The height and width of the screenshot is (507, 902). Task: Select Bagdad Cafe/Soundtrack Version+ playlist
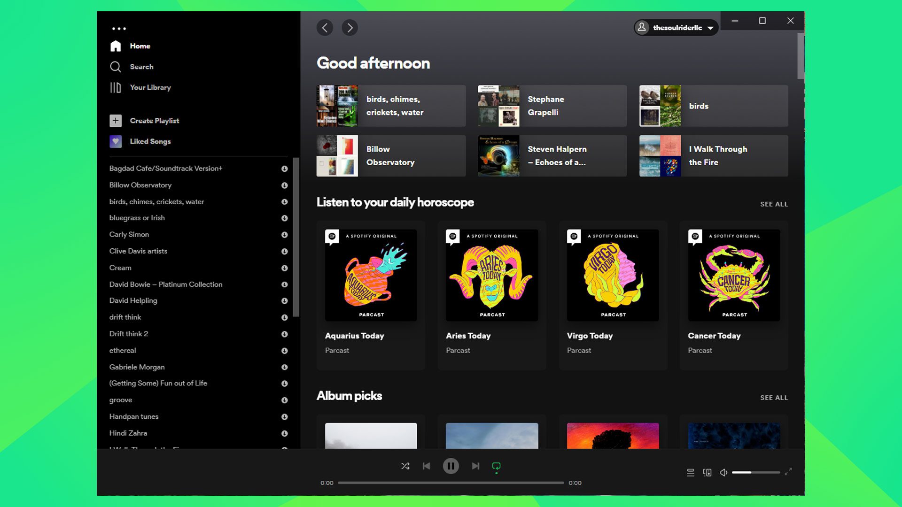pos(166,169)
